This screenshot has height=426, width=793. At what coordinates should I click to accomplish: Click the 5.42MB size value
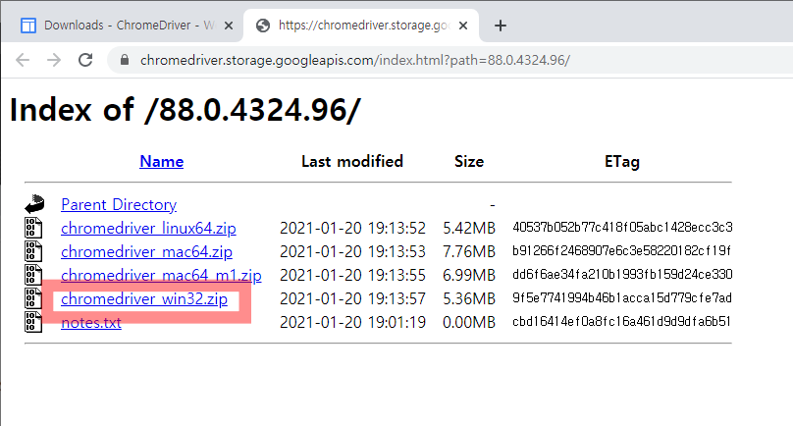click(469, 228)
